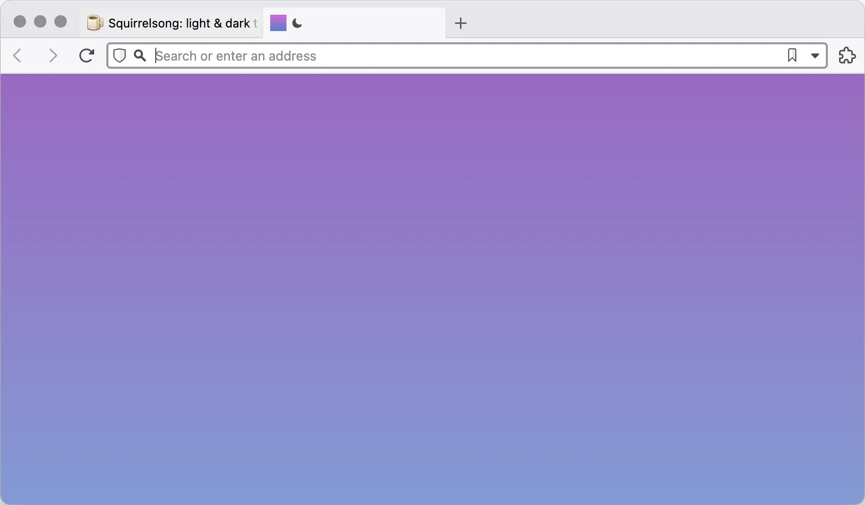The width and height of the screenshot is (865, 505).
Task: Click the gradient color swatch favicon in the tab
Action: (x=278, y=23)
